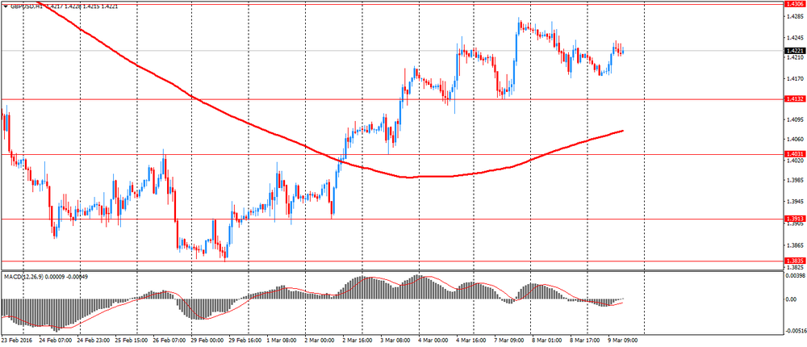
Task: Click the 3 Mar 08:00 time label
Action: 395,341
